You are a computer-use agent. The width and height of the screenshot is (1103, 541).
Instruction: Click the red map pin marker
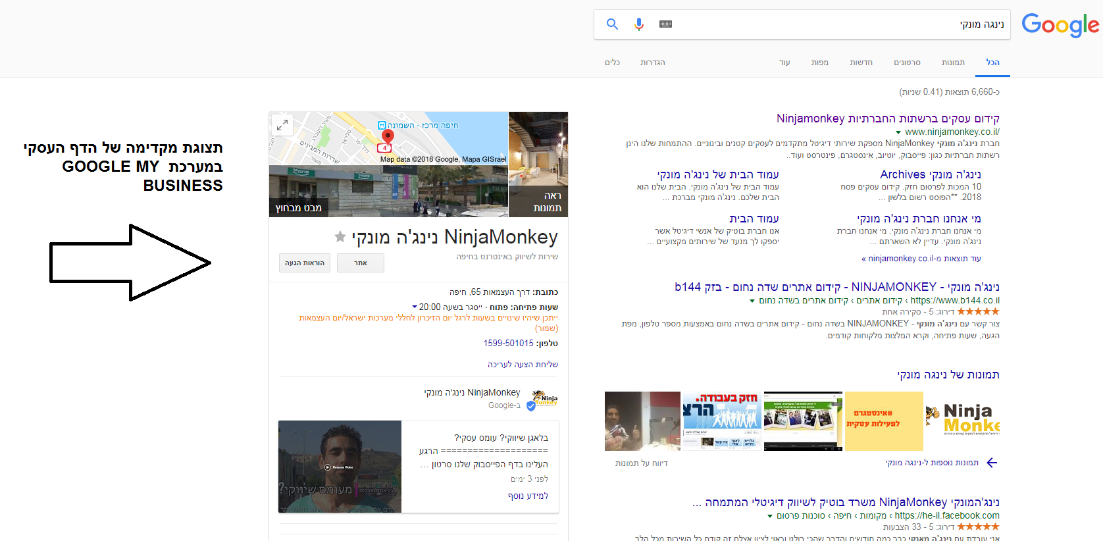(x=388, y=137)
